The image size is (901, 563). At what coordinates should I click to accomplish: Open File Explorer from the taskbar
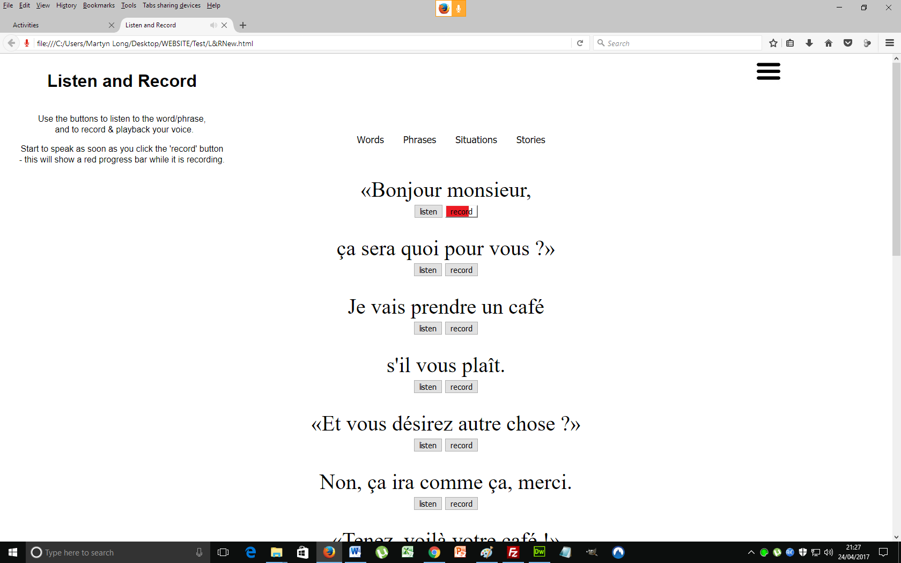277,552
